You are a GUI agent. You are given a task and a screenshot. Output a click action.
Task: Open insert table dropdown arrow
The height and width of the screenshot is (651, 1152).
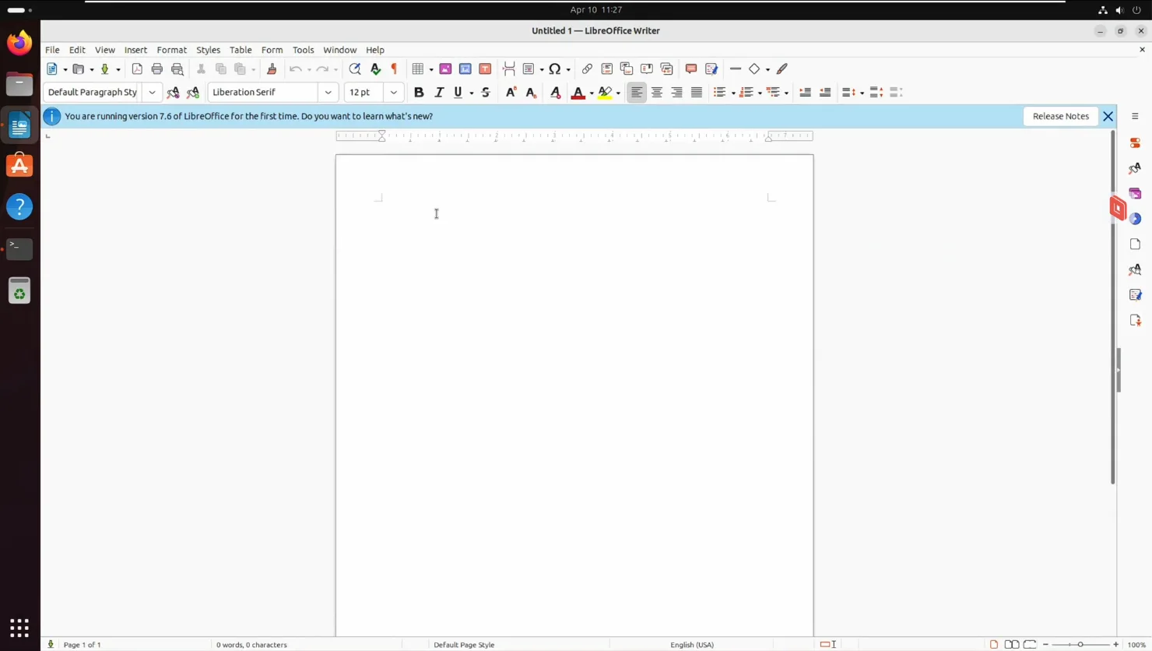point(431,70)
